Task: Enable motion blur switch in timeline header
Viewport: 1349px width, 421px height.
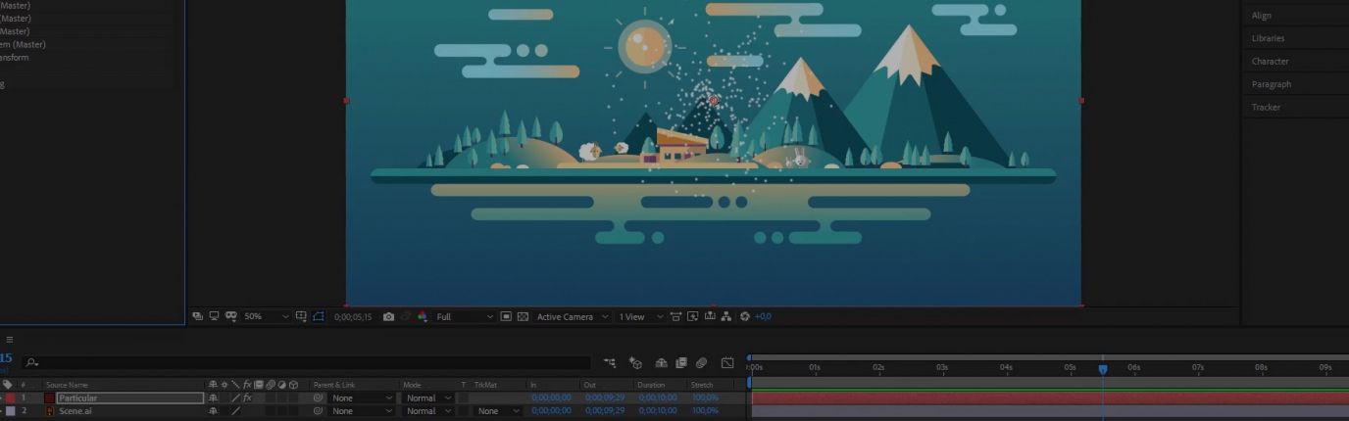Action: 702,363
